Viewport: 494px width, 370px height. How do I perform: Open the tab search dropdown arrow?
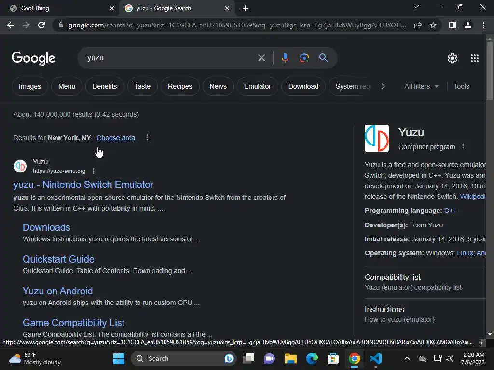(416, 7)
